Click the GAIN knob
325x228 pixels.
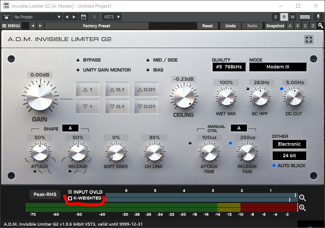(40, 97)
